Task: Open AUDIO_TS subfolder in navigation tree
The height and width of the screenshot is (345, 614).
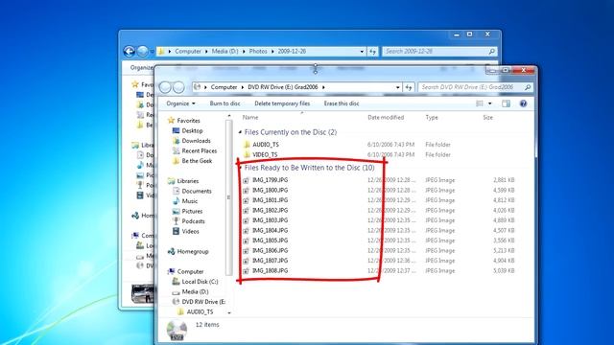Action: (200, 311)
